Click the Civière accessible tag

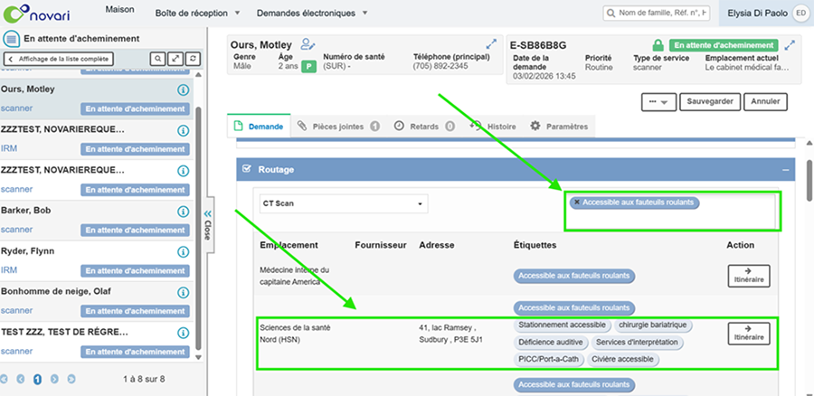[622, 359]
